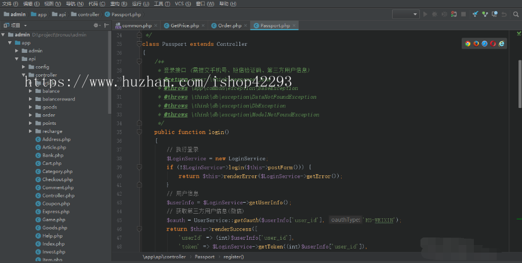Click the green inspection checkmark indicator
Image resolution: width=522 pixels, height=263 pixels.
(x=519, y=34)
